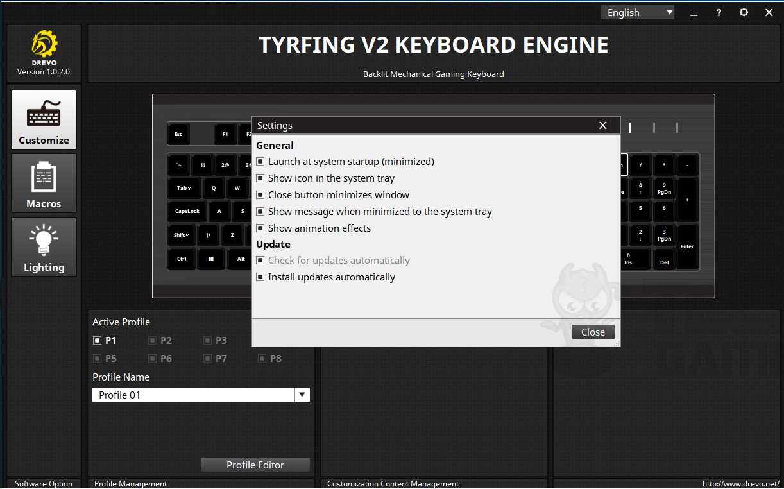Image resolution: width=784 pixels, height=489 pixels.
Task: Select the numpad 8 up-arrow key
Action: pyautogui.click(x=640, y=188)
